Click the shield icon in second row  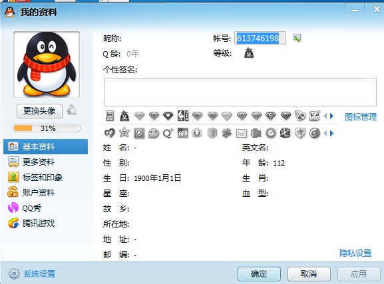(x=212, y=133)
